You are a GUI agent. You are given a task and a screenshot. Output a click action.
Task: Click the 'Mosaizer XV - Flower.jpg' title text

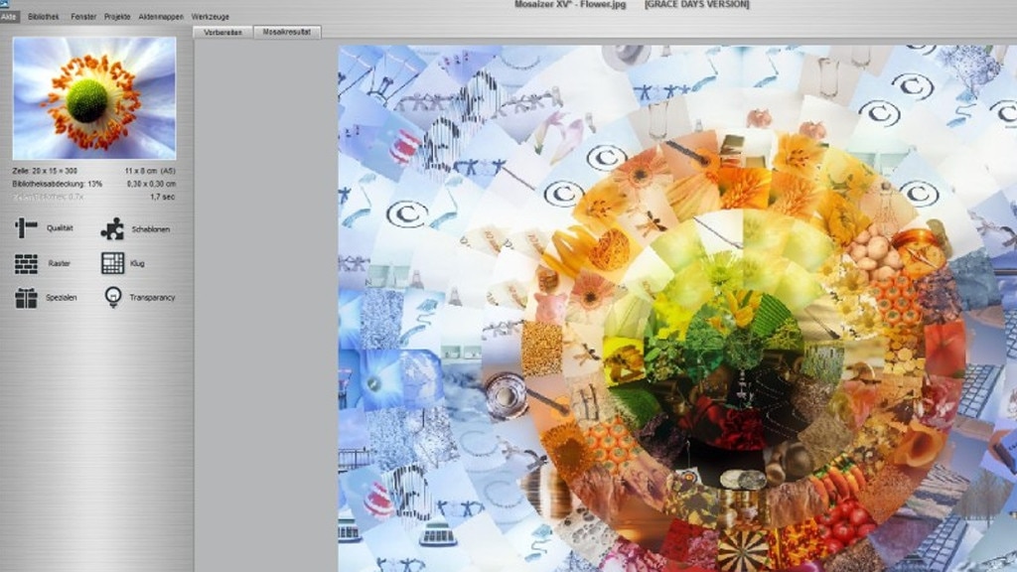coord(570,5)
